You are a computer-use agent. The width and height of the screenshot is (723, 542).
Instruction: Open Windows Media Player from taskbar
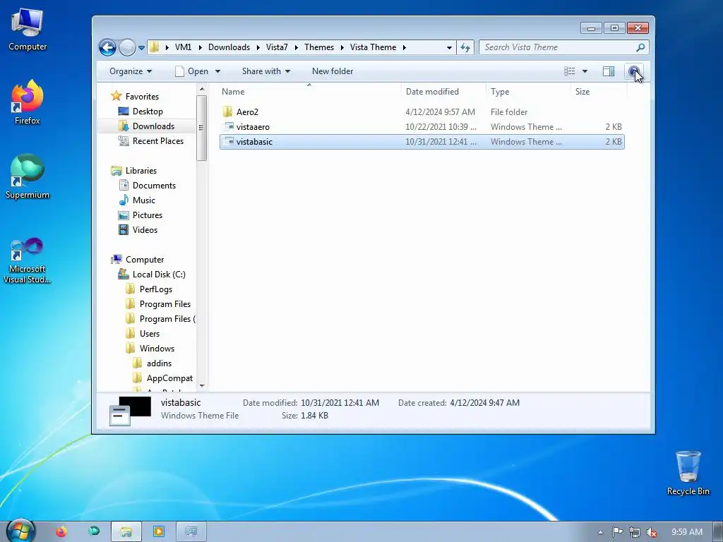[x=158, y=532]
